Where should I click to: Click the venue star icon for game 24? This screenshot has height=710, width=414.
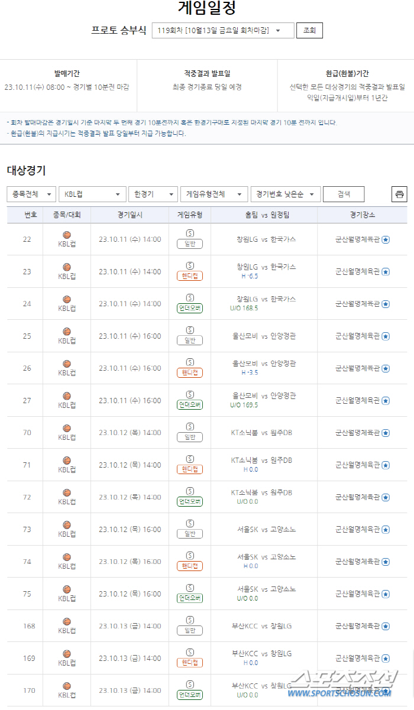tap(386, 304)
